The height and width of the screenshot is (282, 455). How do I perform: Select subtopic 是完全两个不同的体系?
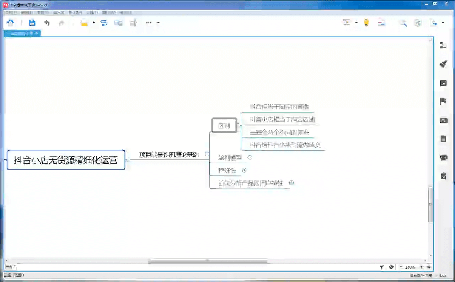click(x=279, y=132)
